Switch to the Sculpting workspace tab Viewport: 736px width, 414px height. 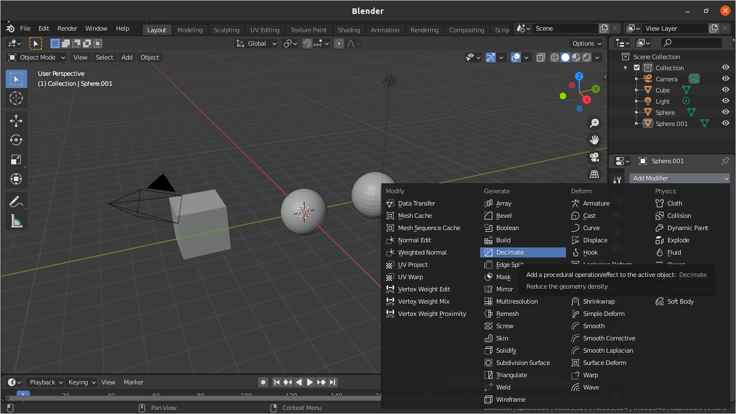click(226, 30)
